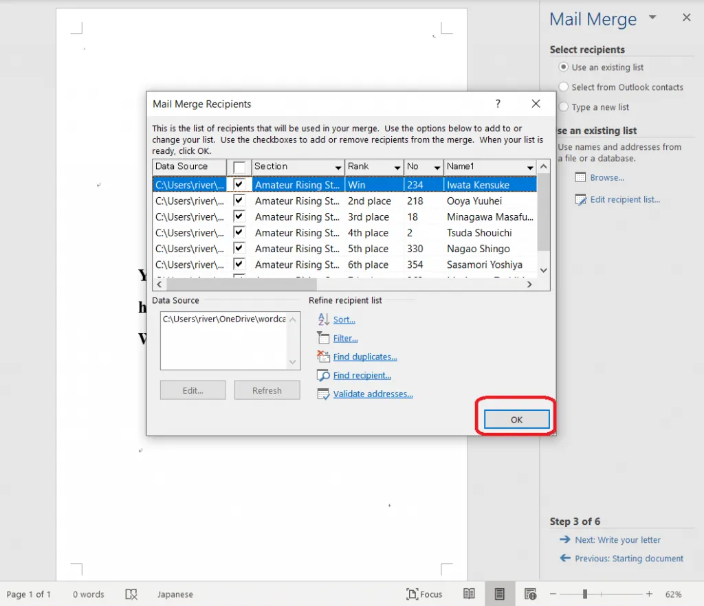Click the Filter funnel icon
Viewport: 704px width, 606px height.
point(323,338)
